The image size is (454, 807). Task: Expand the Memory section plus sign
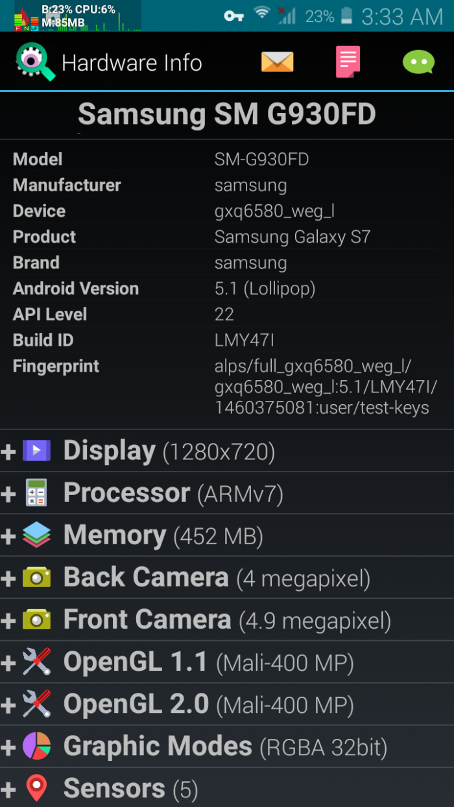pos(8,536)
